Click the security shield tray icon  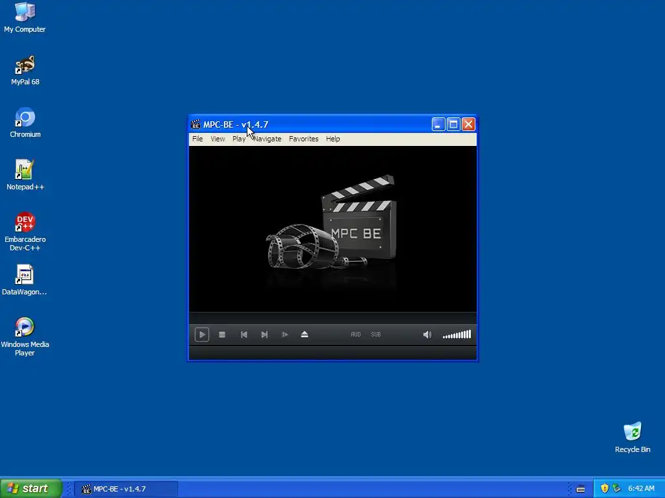605,489
